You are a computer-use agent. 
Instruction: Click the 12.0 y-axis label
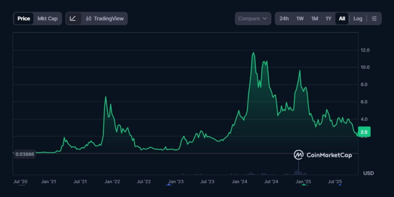click(365, 50)
